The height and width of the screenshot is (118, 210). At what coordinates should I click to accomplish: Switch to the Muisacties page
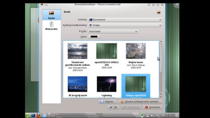(52, 26)
